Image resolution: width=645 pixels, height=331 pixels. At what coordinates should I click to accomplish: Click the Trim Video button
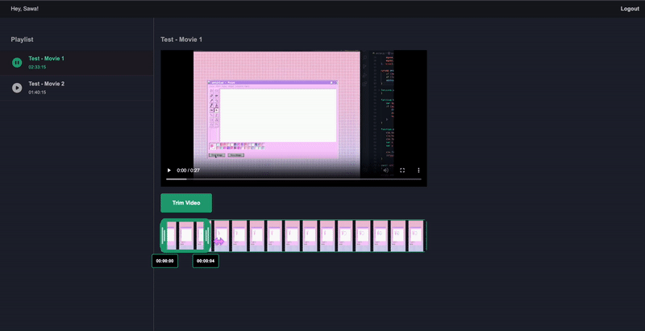tap(186, 203)
